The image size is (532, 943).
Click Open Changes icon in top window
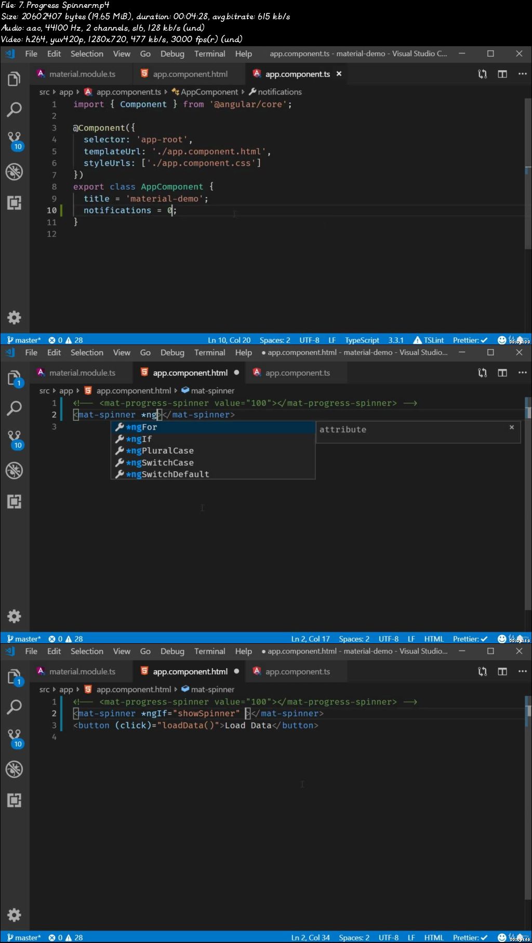coord(483,74)
